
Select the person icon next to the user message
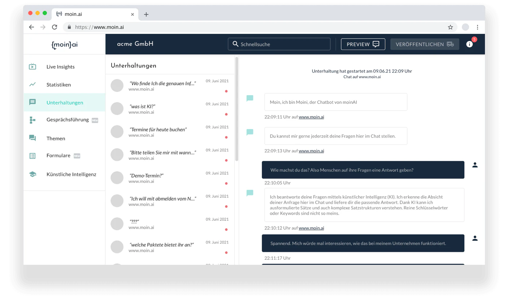click(475, 165)
